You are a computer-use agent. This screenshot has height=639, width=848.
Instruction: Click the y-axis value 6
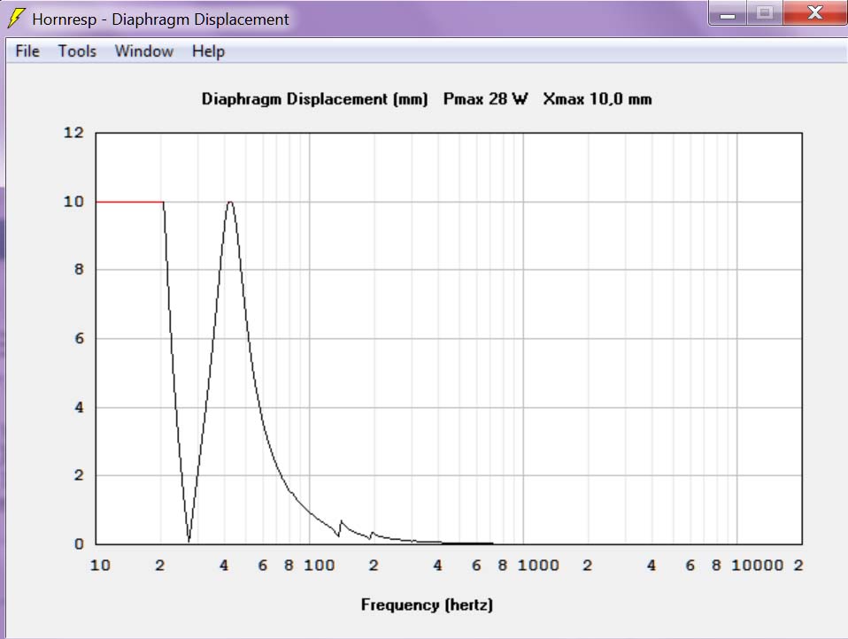tap(80, 338)
